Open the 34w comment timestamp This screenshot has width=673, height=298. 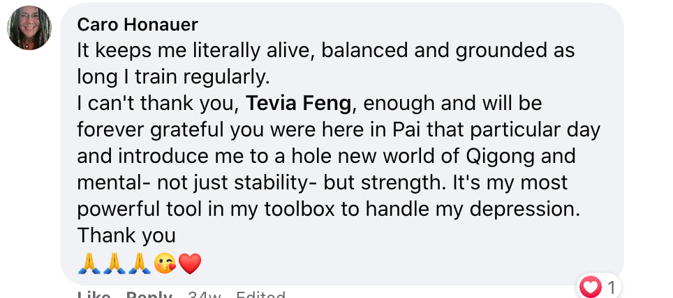pyautogui.click(x=205, y=295)
